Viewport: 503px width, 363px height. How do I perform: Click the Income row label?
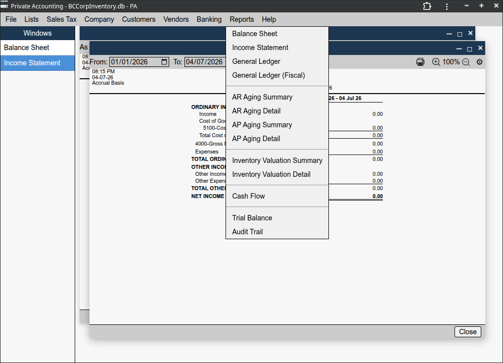point(208,114)
